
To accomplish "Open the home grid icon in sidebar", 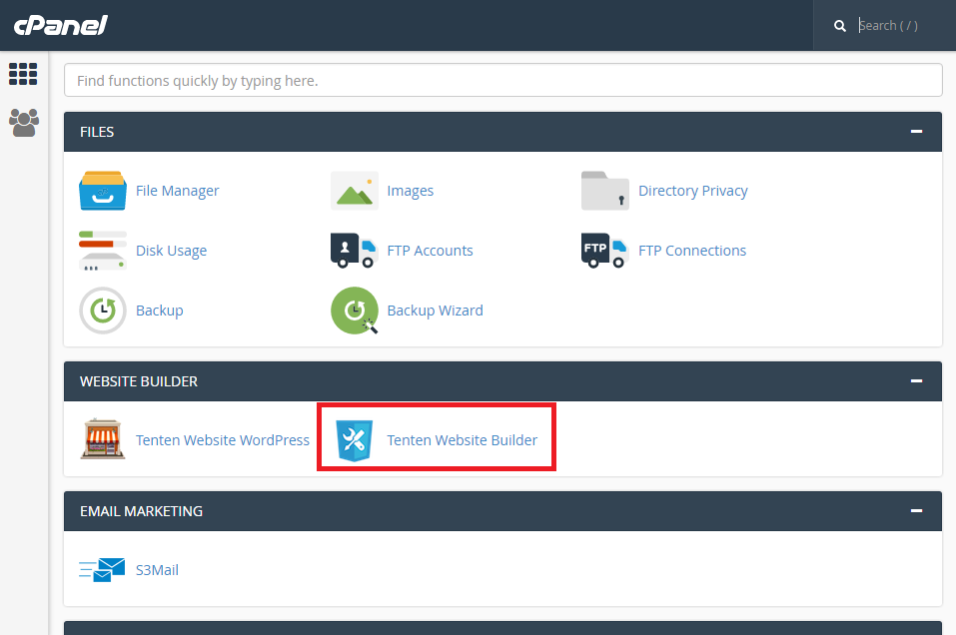I will click(x=23, y=74).
